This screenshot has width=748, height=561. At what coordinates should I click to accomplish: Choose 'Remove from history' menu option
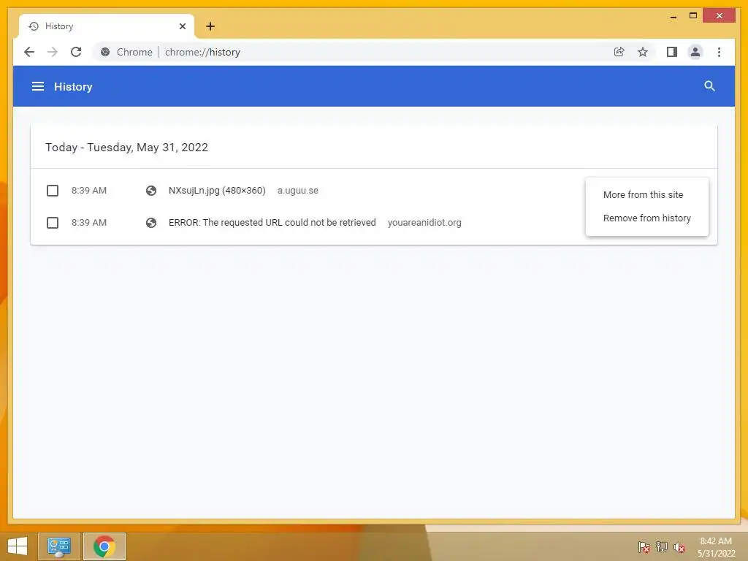point(647,218)
